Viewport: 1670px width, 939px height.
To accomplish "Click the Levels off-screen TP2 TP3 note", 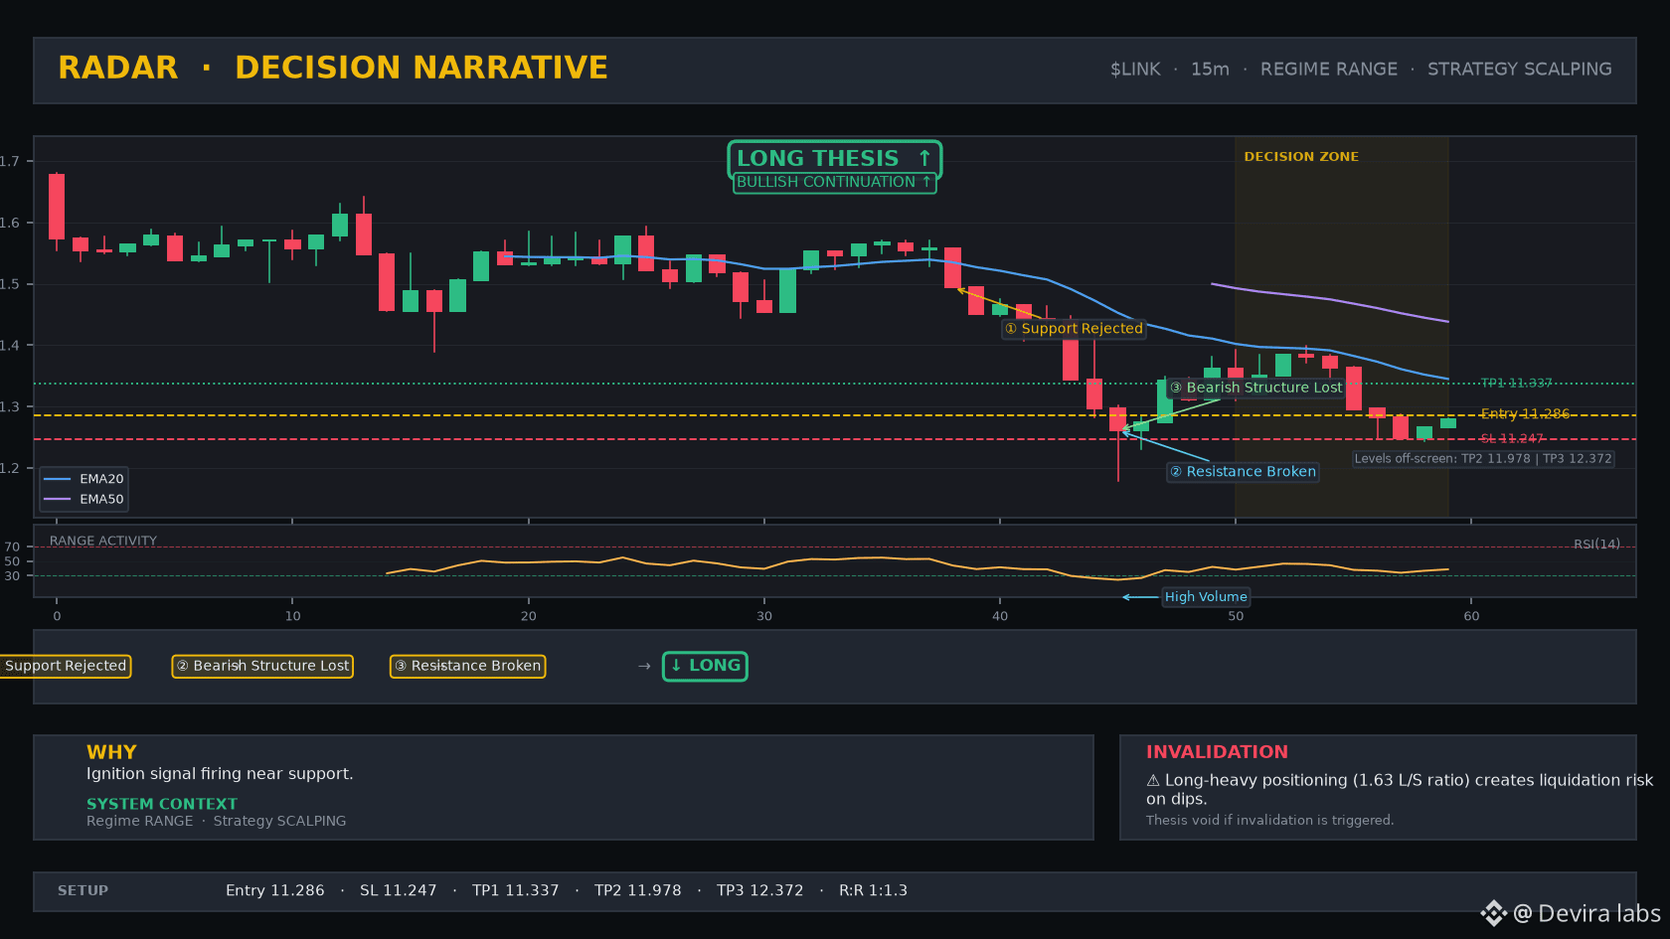I will 1483,458.
